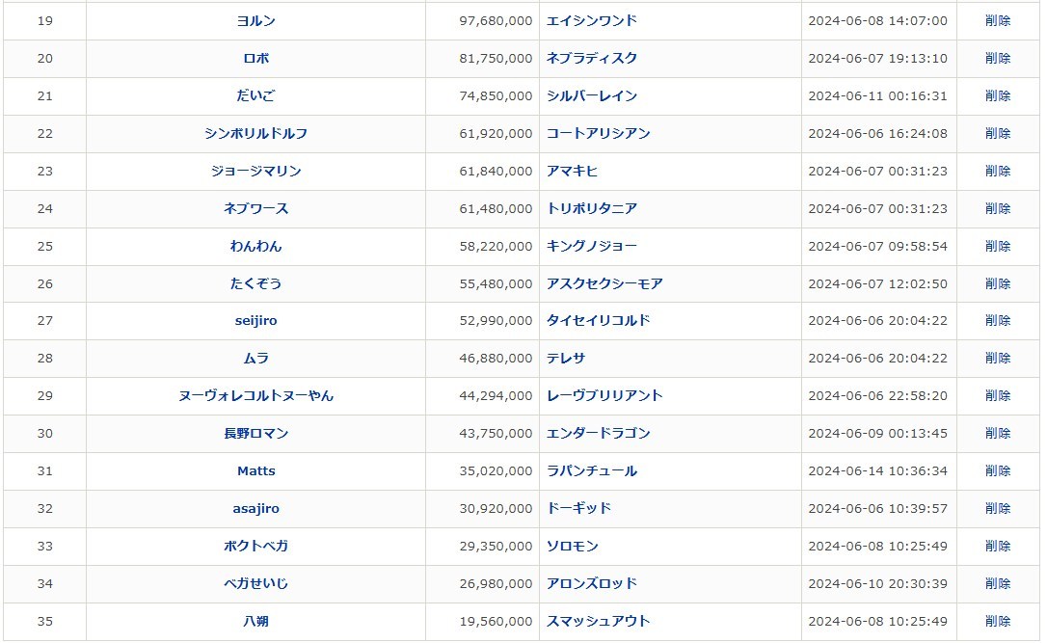Click 削除 in row 35

[998, 621]
